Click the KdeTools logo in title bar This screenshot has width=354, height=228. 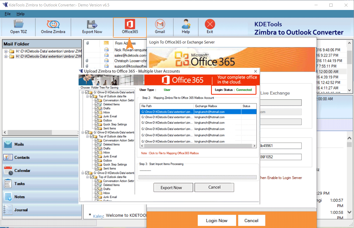click(x=5, y=5)
